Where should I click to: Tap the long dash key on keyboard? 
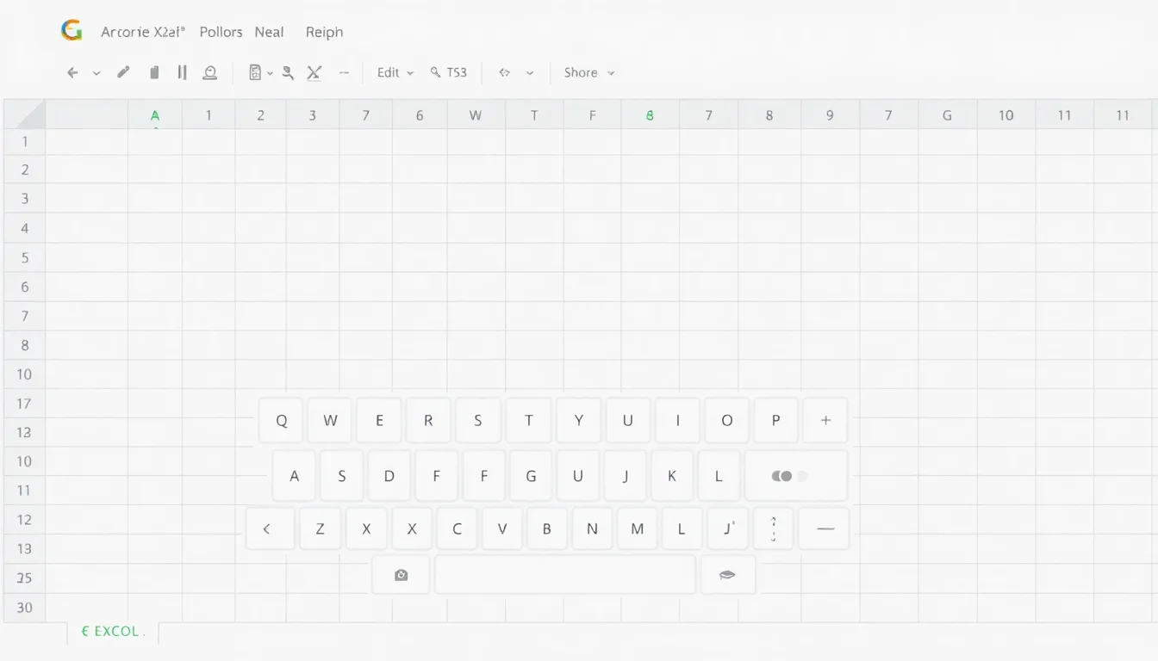tap(825, 529)
